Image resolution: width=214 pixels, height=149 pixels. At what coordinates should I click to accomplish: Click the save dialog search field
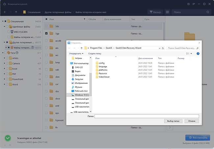[x=183, y=48]
